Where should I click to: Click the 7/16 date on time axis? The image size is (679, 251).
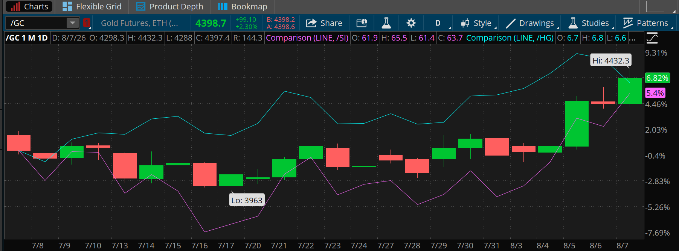[199, 246]
